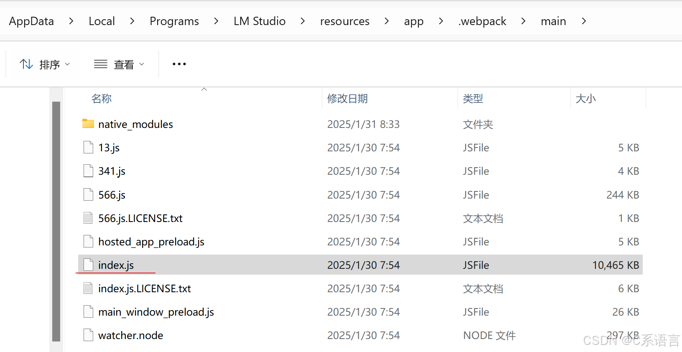Screen dimensions: 682x352
Task: Expand chevron after Programs breadcrumb
Action: [x=216, y=21]
